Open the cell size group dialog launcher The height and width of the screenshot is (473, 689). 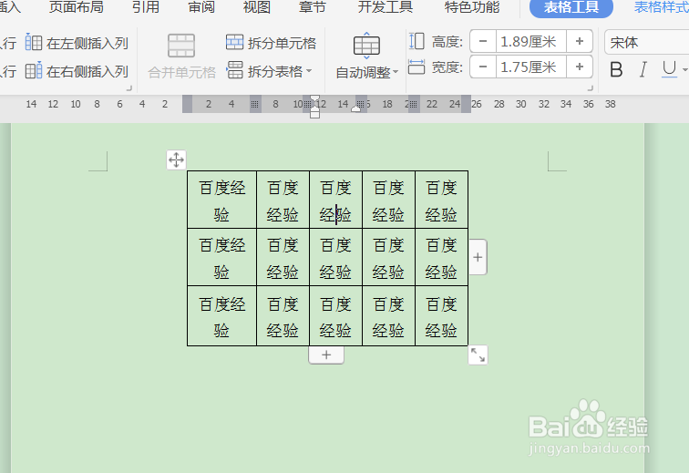[591, 88]
